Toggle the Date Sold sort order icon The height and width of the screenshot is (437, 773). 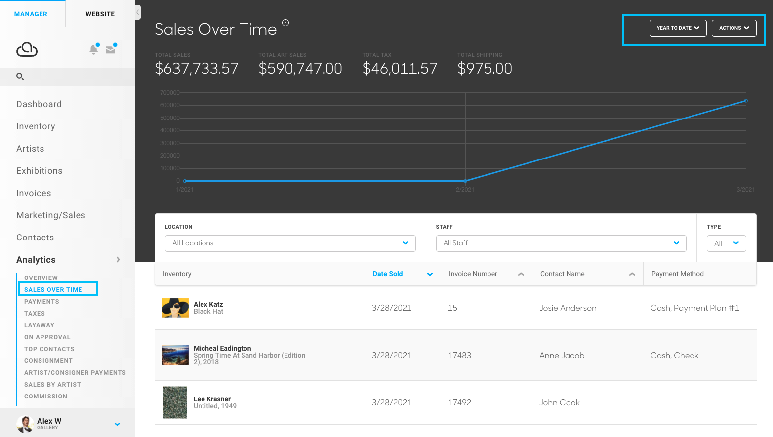(429, 274)
